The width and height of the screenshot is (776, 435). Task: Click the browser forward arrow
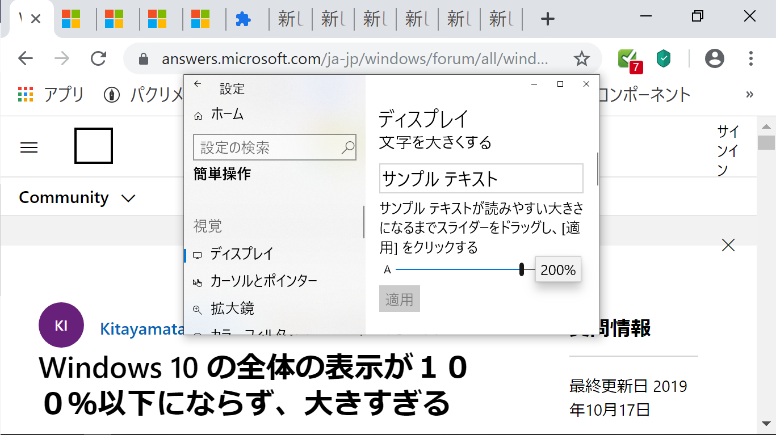[62, 58]
